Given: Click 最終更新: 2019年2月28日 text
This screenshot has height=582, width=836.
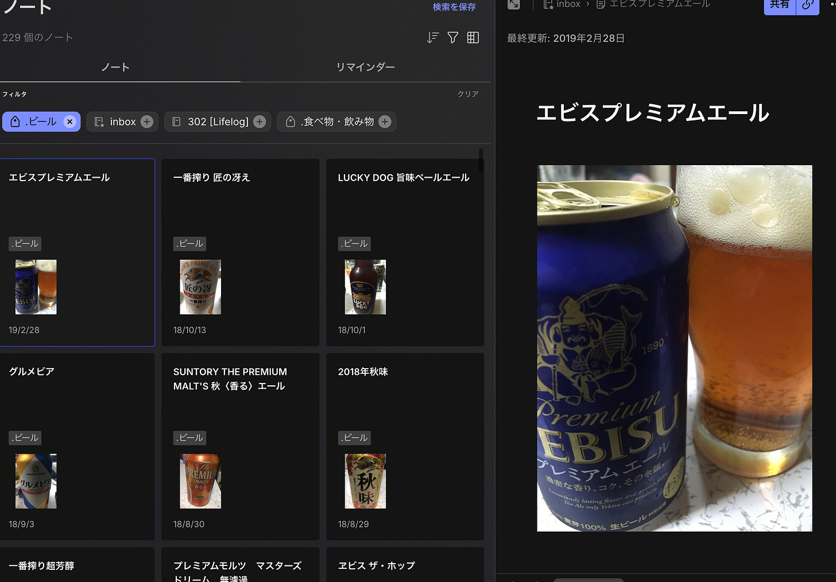Looking at the screenshot, I should coord(566,38).
